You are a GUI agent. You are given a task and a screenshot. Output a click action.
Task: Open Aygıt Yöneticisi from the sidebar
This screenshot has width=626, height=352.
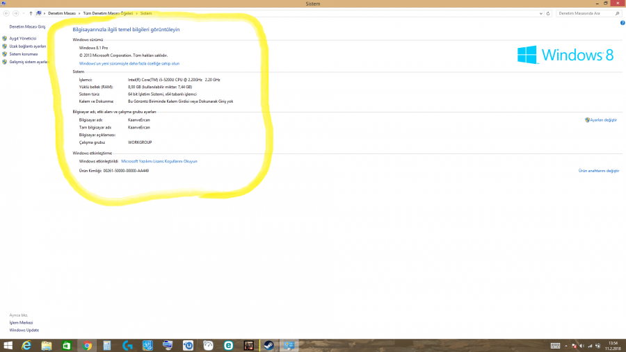(x=23, y=39)
